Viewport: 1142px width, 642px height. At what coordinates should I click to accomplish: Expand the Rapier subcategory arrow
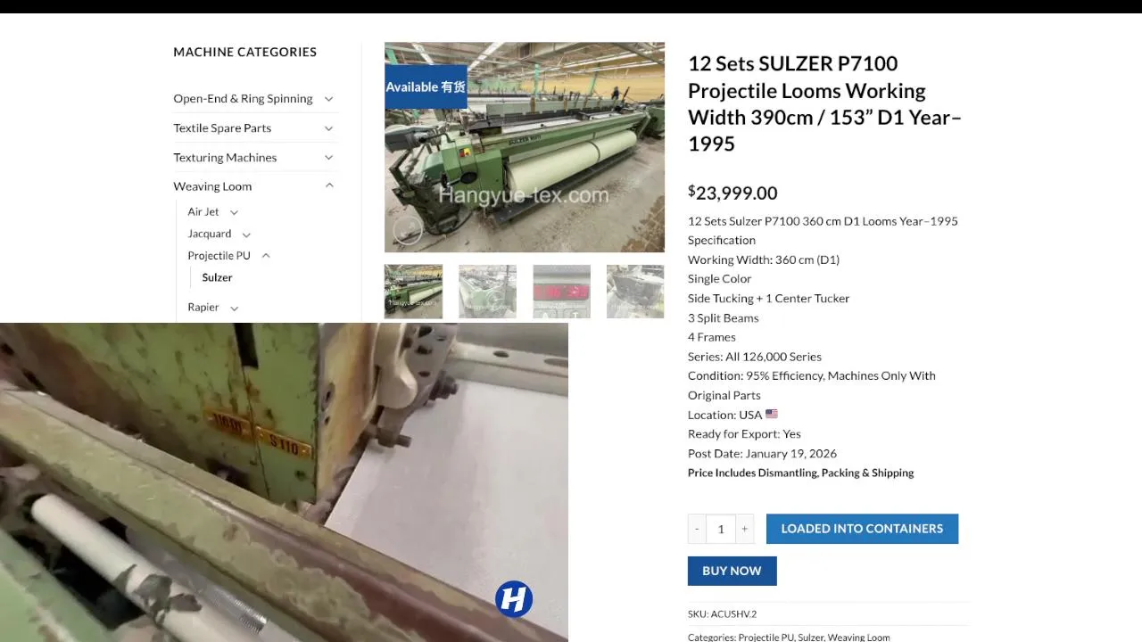pyautogui.click(x=234, y=308)
